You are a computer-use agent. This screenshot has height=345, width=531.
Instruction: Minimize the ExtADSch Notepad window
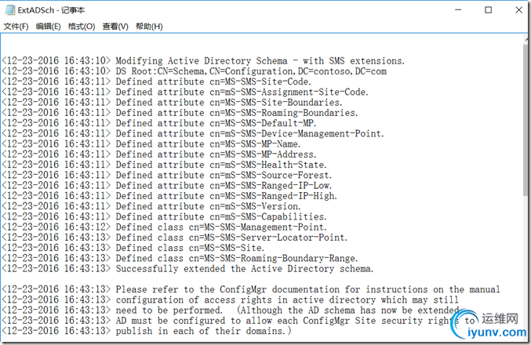[x=458, y=10]
